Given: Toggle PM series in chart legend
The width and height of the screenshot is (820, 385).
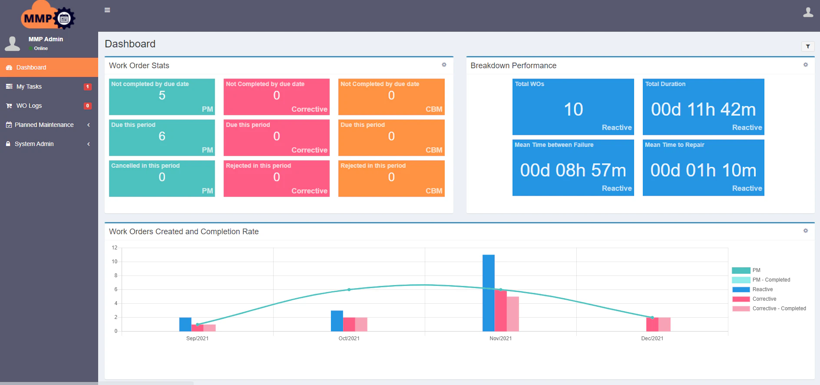Looking at the screenshot, I should pyautogui.click(x=756, y=270).
